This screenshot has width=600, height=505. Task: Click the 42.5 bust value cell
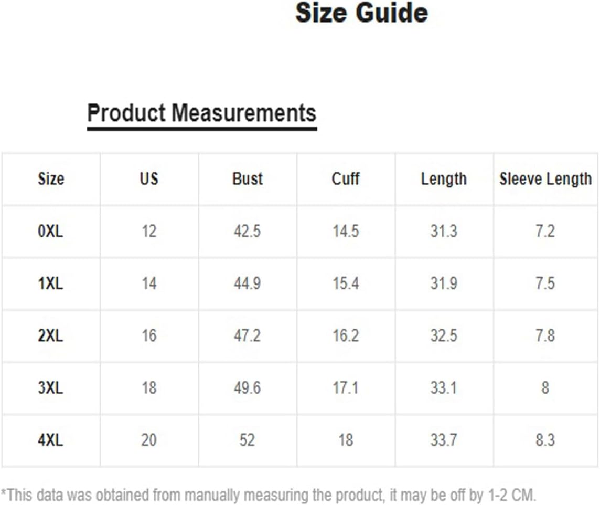click(x=247, y=231)
